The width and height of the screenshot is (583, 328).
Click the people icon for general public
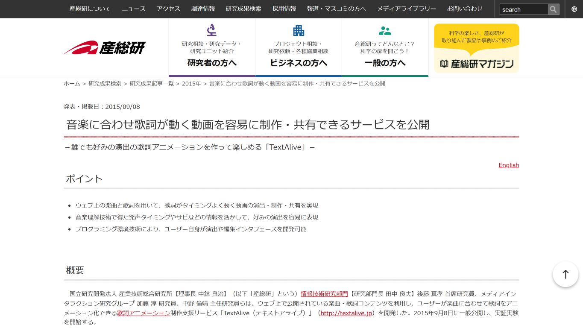tap(385, 31)
